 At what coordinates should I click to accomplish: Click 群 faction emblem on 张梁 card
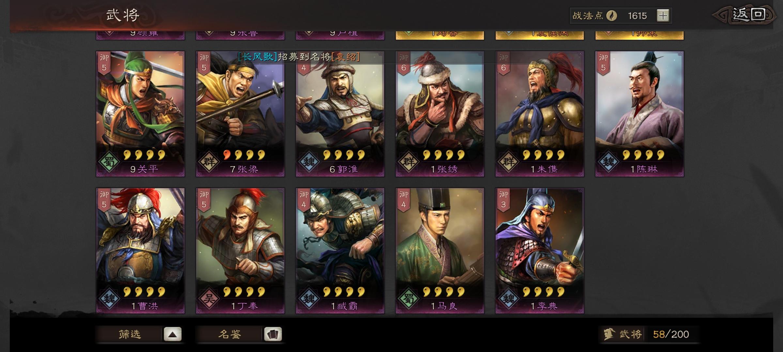209,162
